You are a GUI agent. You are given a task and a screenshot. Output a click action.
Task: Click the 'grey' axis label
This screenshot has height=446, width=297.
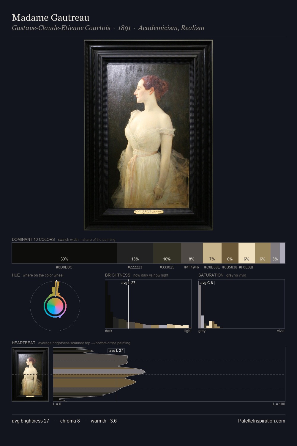[202, 331]
